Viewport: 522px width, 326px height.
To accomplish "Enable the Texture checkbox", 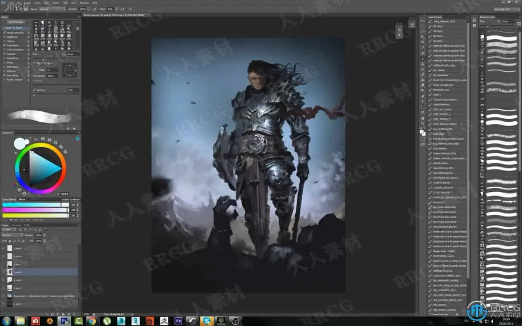I will pos(5,41).
